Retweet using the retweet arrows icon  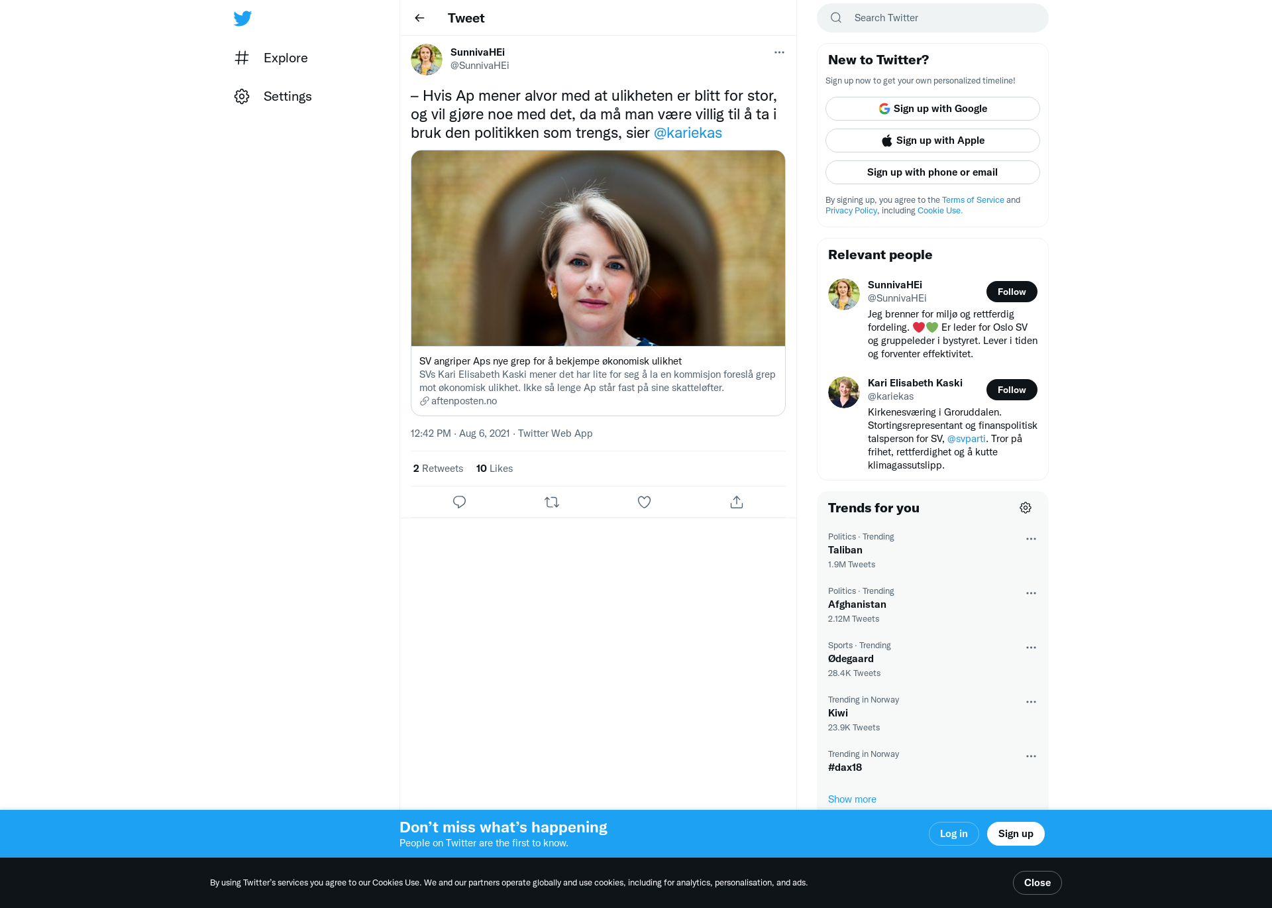pos(552,502)
